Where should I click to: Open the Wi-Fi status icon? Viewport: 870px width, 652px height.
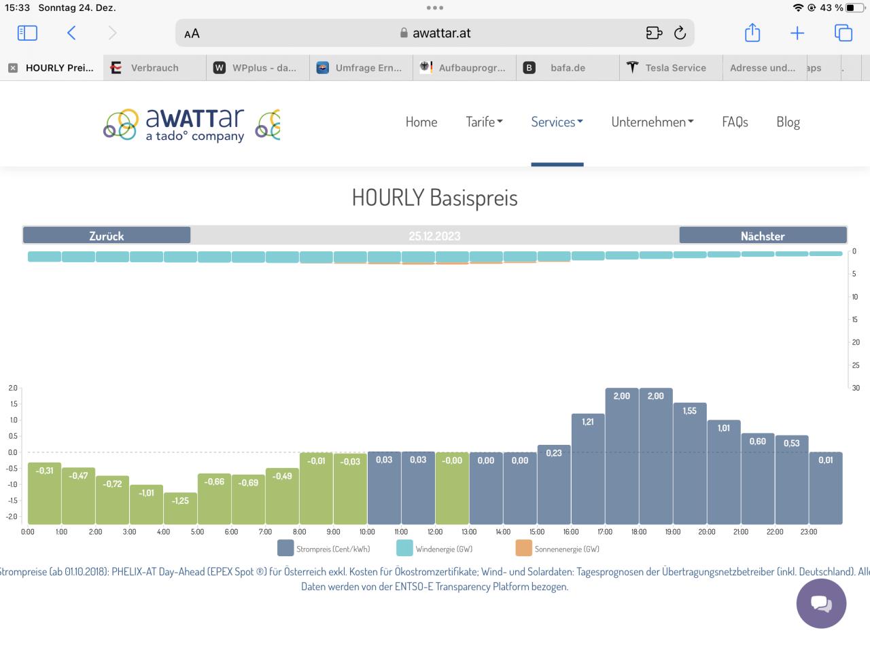pyautogui.click(x=798, y=7)
